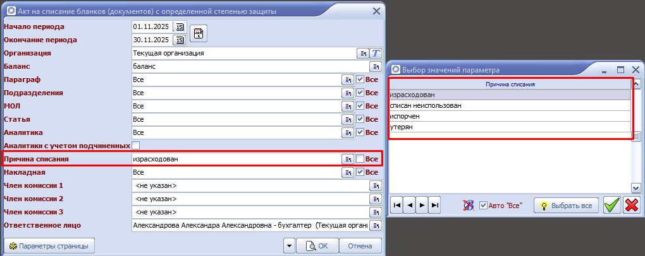
Task: Check the Все box for Причина списания
Action: tap(360, 160)
